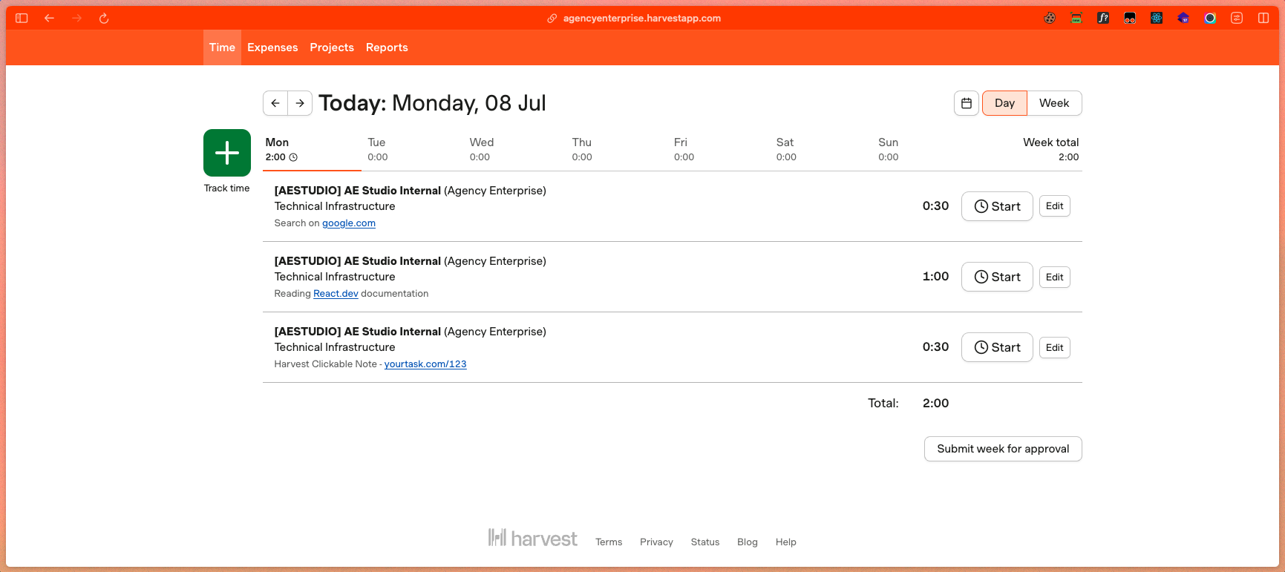Open the Status footer link
Image resolution: width=1285 pixels, height=572 pixels.
pos(705,542)
